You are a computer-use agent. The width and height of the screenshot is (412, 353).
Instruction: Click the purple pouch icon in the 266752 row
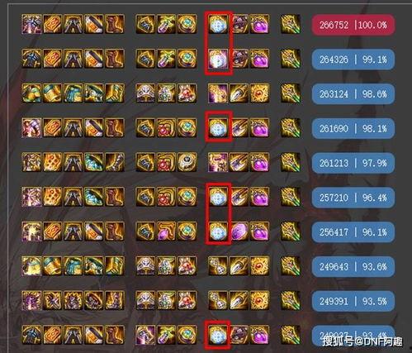(x=260, y=24)
